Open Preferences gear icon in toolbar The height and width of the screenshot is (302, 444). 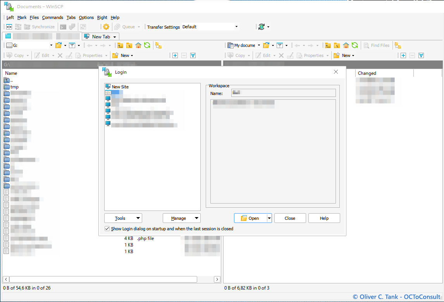(106, 27)
